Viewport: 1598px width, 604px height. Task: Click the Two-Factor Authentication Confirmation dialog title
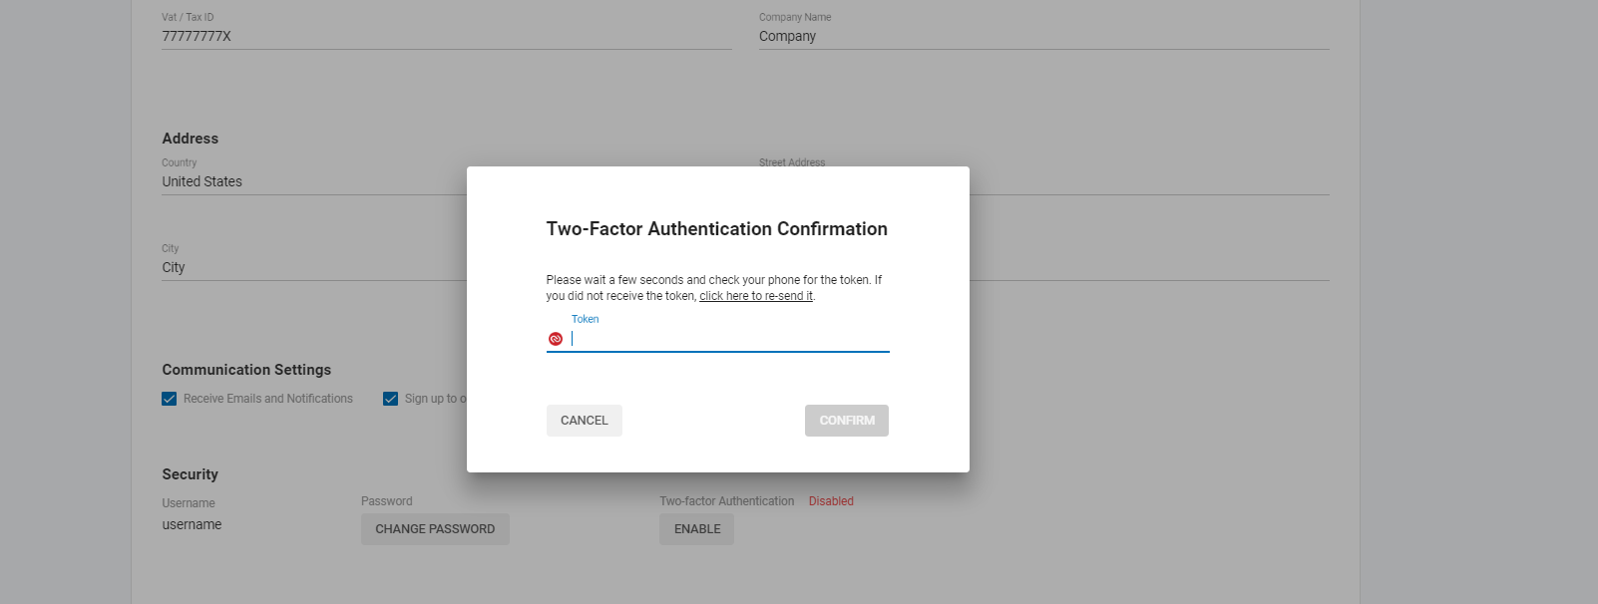click(x=716, y=229)
